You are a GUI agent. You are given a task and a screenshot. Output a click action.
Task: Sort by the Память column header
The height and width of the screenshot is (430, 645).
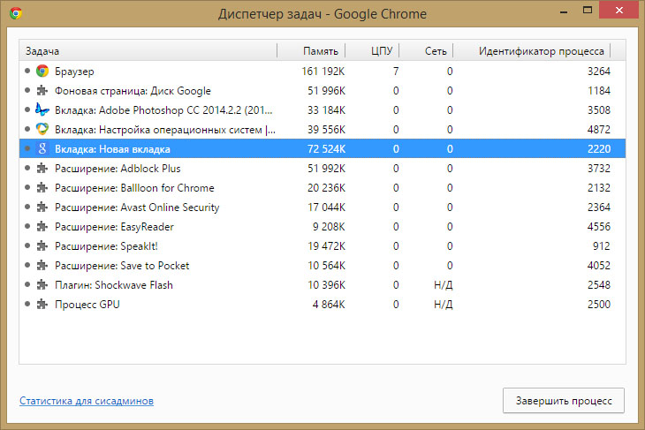point(311,50)
